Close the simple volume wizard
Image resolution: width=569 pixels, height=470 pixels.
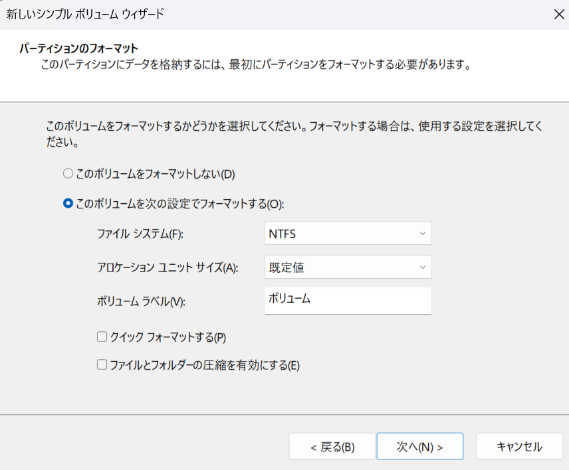point(559,14)
